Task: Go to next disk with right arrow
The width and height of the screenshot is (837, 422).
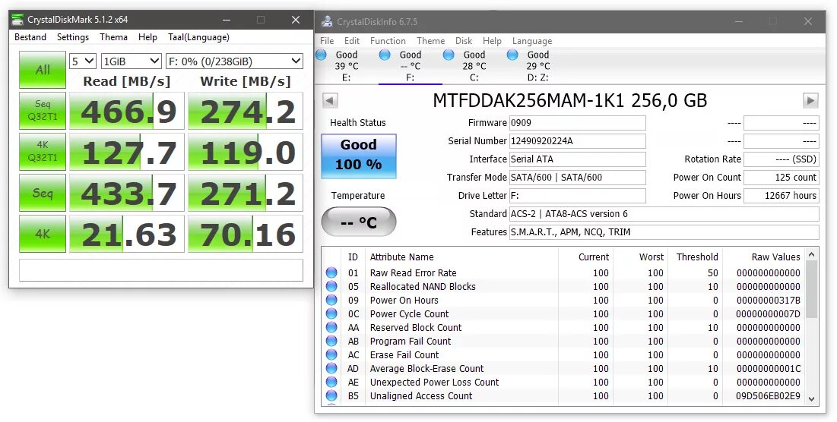Action: (810, 100)
